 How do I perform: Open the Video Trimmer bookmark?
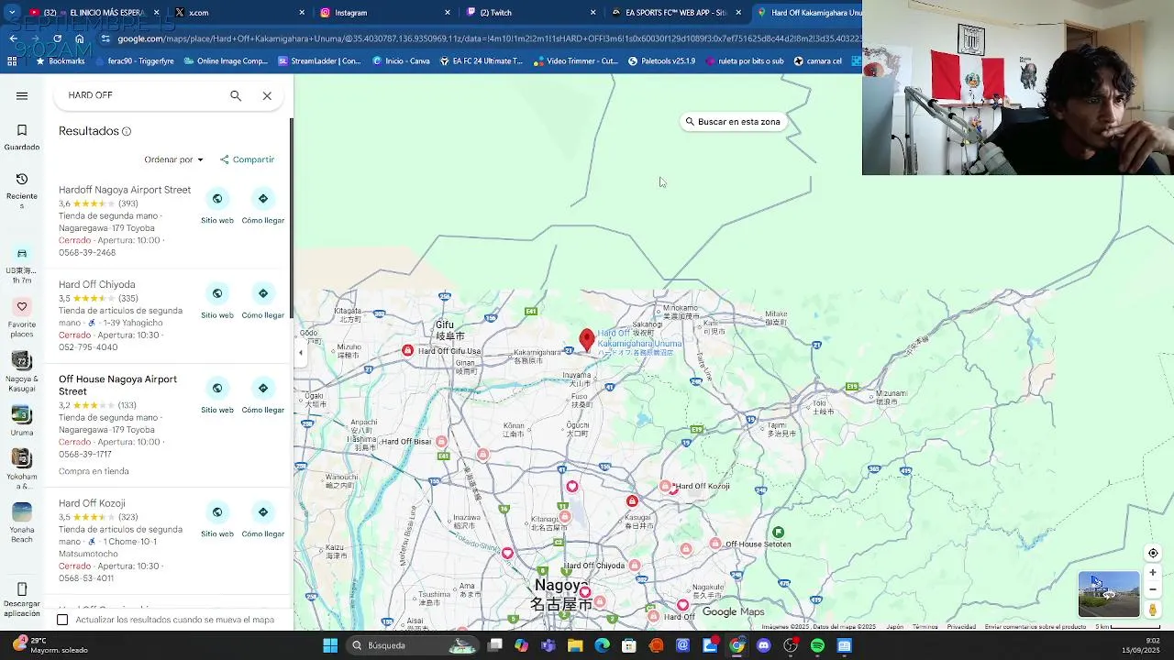click(575, 61)
